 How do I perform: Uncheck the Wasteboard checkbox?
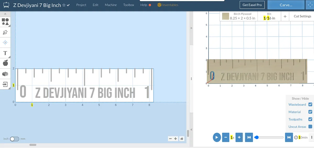point(310,105)
